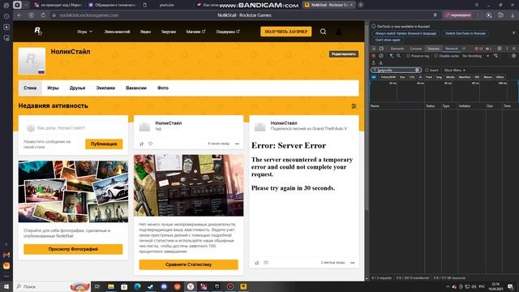Viewport: 519px width, 292px height.
Task: Click the stop recording network log icon
Action: point(373,56)
